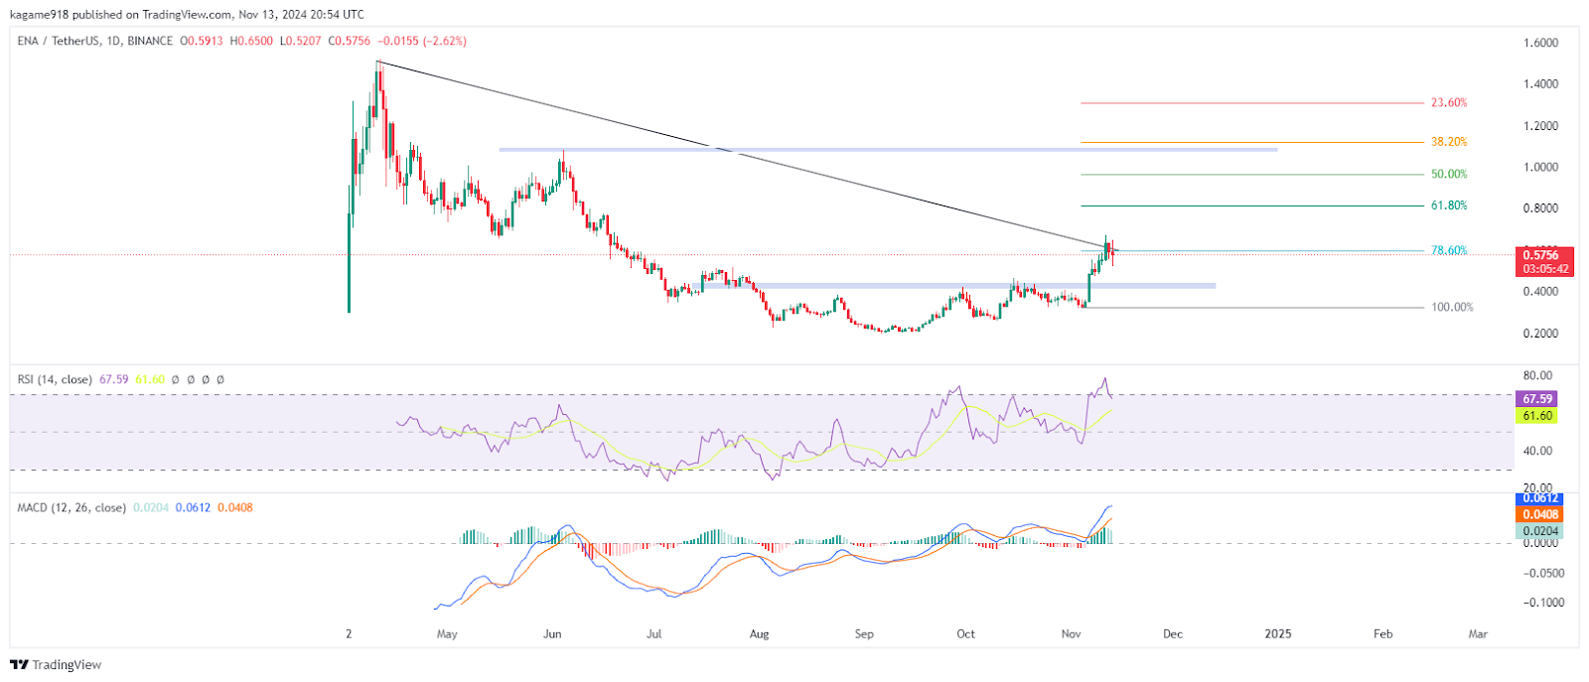This screenshot has height=682, width=1589.
Task: Click the red 0.5756 current price tag
Action: [x=1542, y=255]
